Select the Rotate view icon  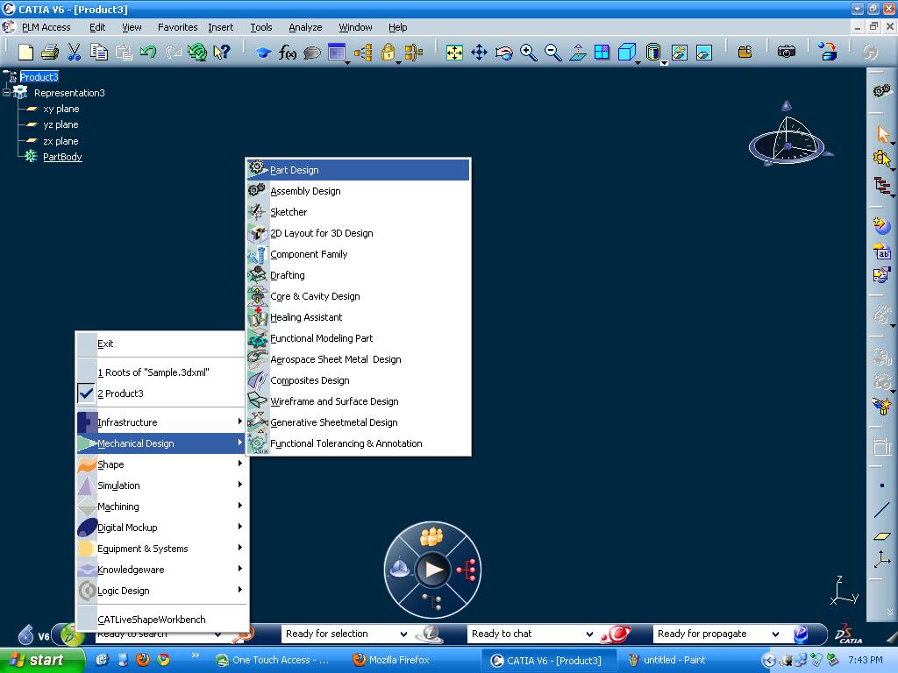504,53
